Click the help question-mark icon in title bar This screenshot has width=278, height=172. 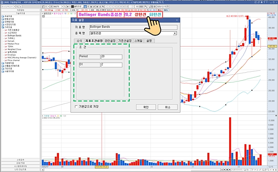266,2
